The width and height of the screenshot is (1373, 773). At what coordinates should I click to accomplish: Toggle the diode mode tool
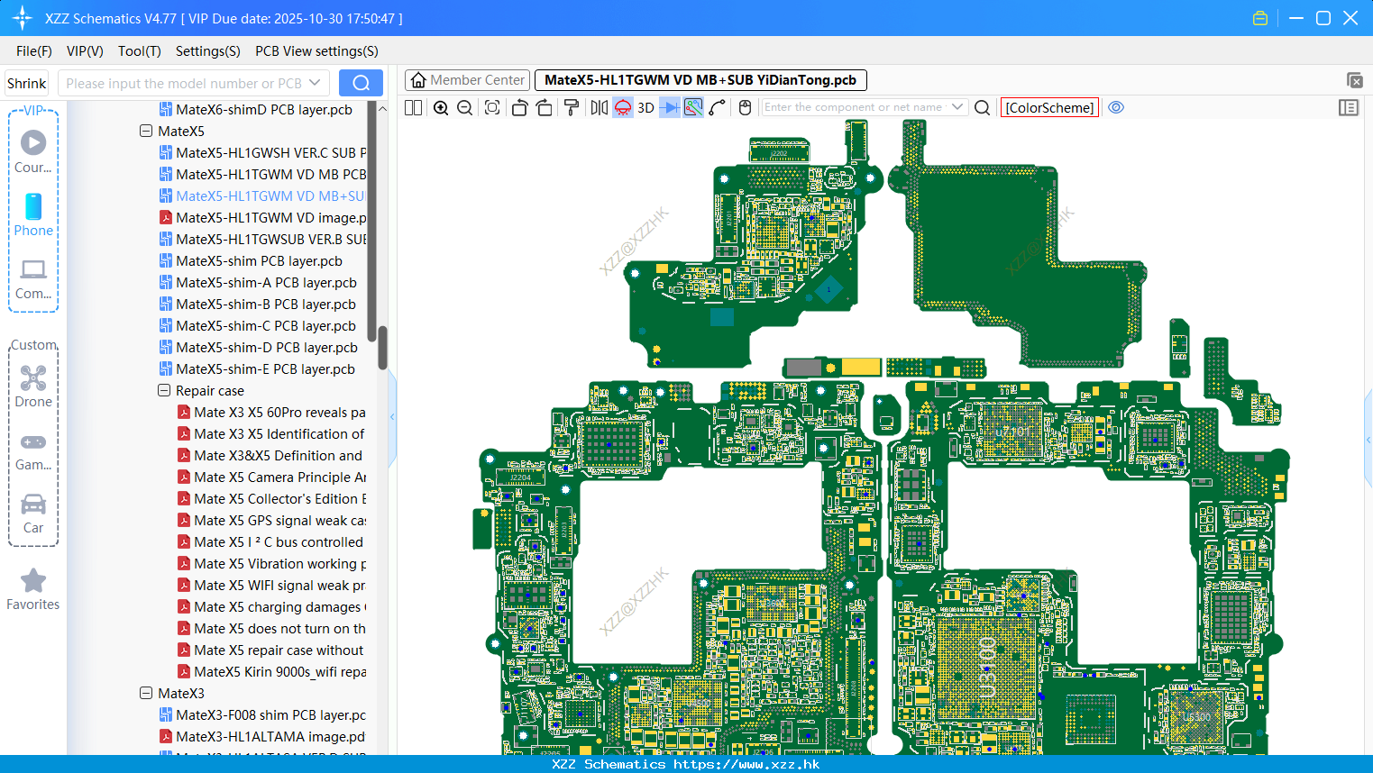[x=670, y=107]
